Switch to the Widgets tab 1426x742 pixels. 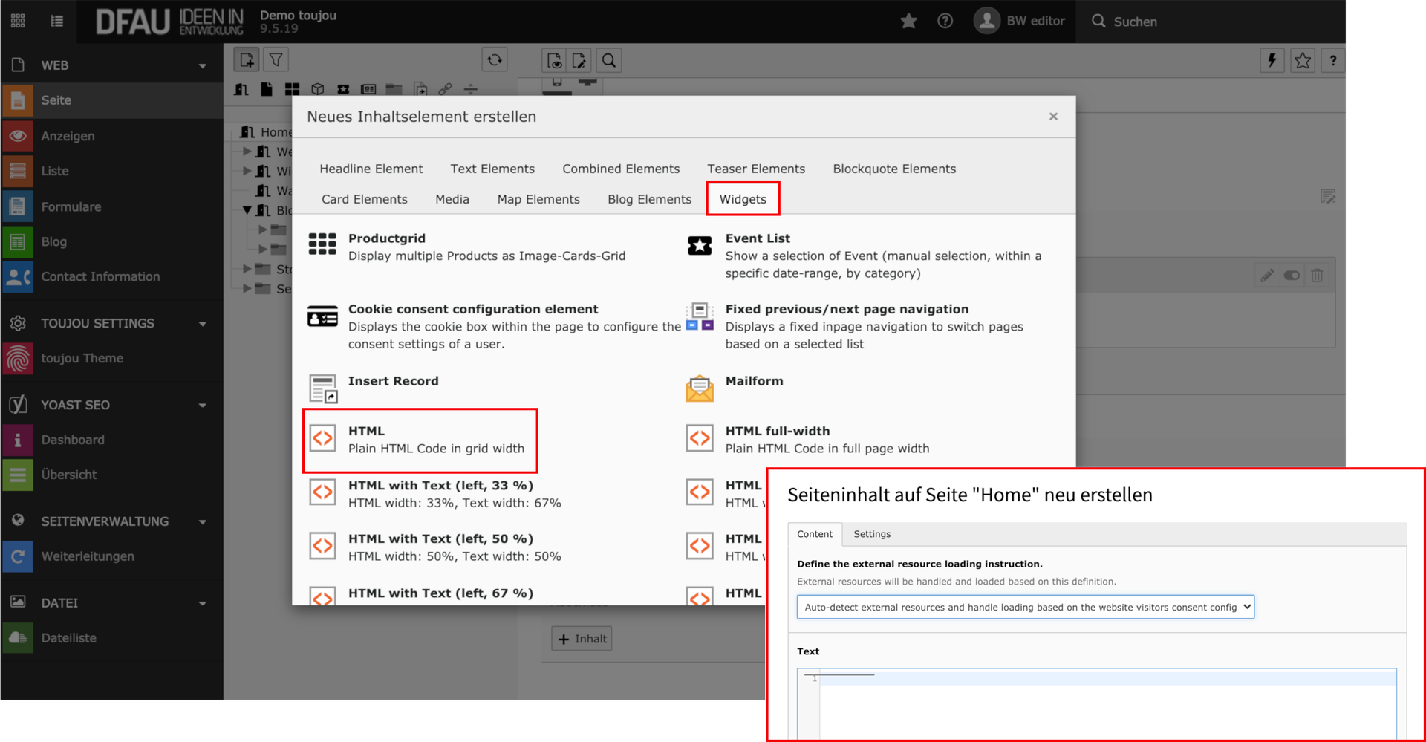tap(743, 199)
